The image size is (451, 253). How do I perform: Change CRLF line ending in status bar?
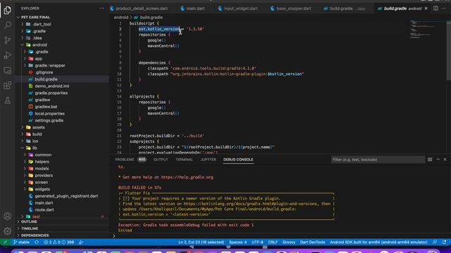coord(273,242)
